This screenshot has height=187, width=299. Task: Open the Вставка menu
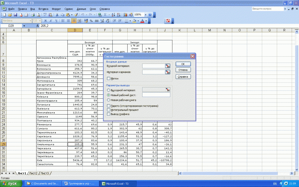pyautogui.click(x=43, y=9)
